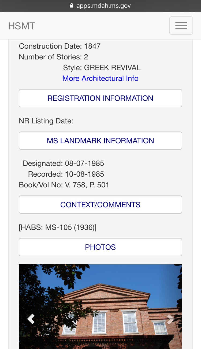Click the NR Listing Date label
The height and width of the screenshot is (349, 201).
46,121
